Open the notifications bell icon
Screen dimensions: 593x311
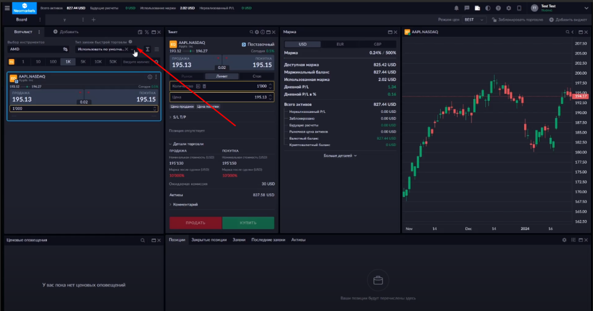pos(456,8)
